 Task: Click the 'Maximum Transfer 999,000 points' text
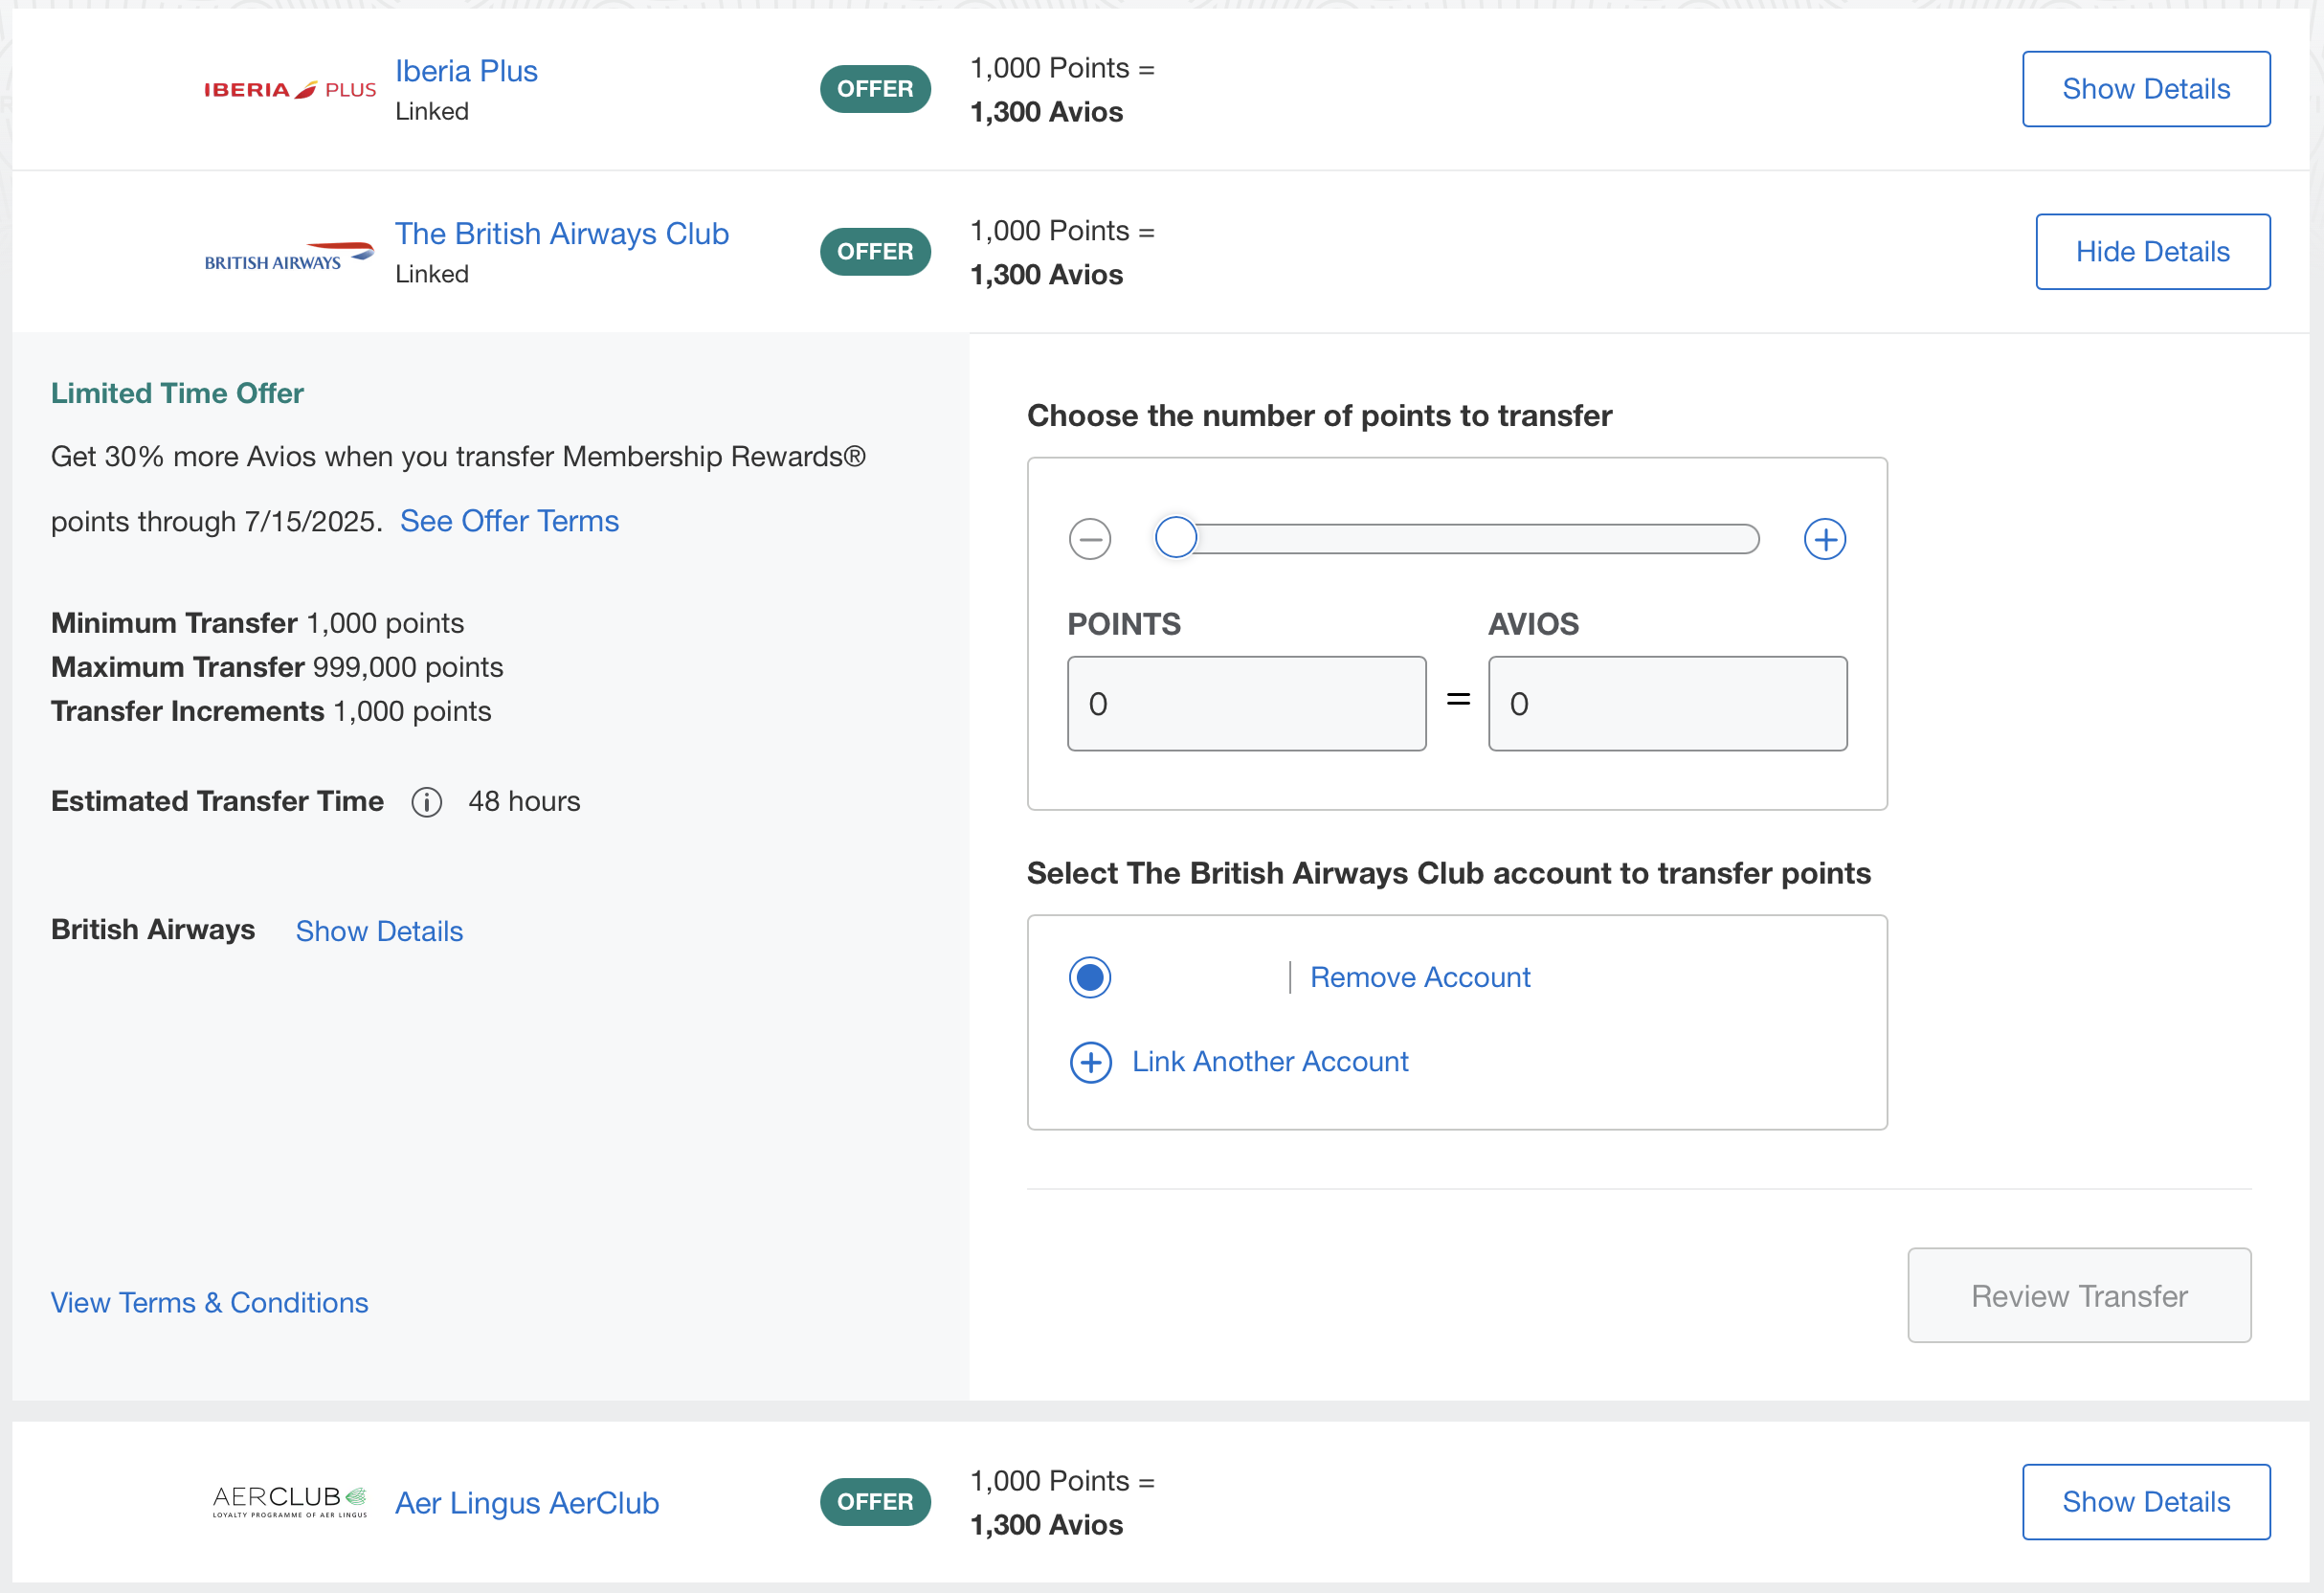277,667
